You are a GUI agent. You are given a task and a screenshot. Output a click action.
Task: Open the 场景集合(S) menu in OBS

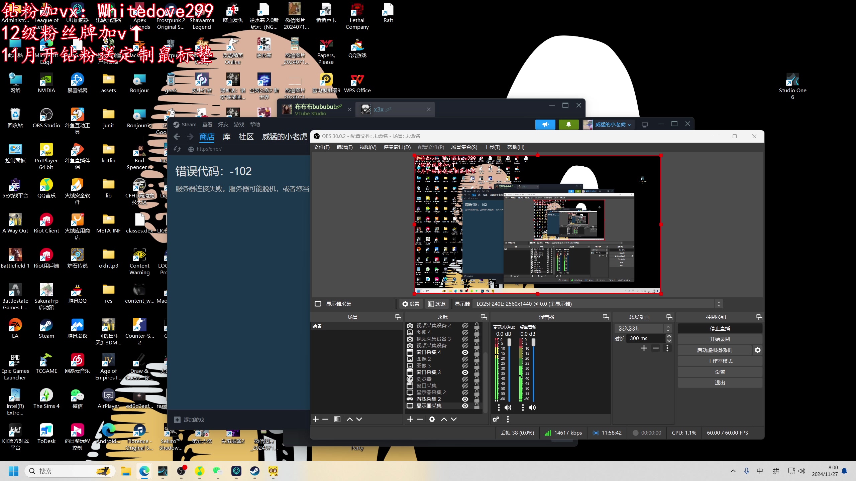click(x=464, y=147)
